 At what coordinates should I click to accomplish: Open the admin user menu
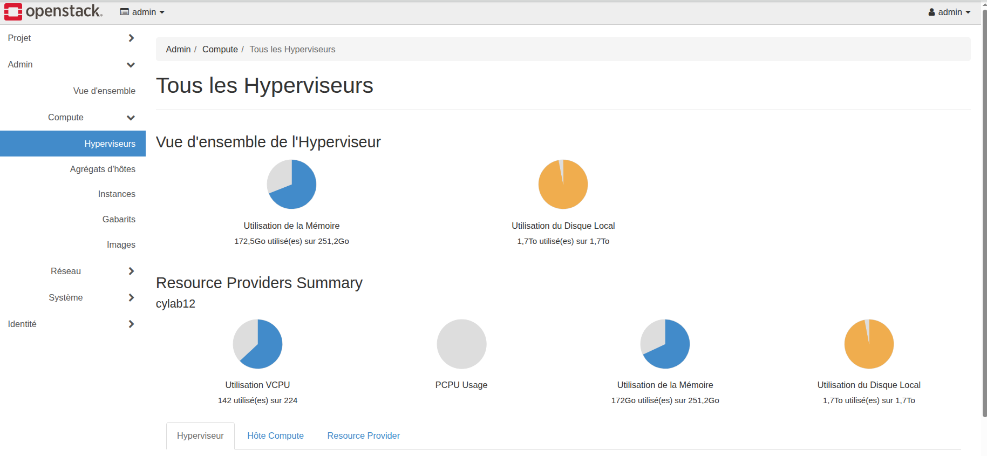[x=949, y=12]
